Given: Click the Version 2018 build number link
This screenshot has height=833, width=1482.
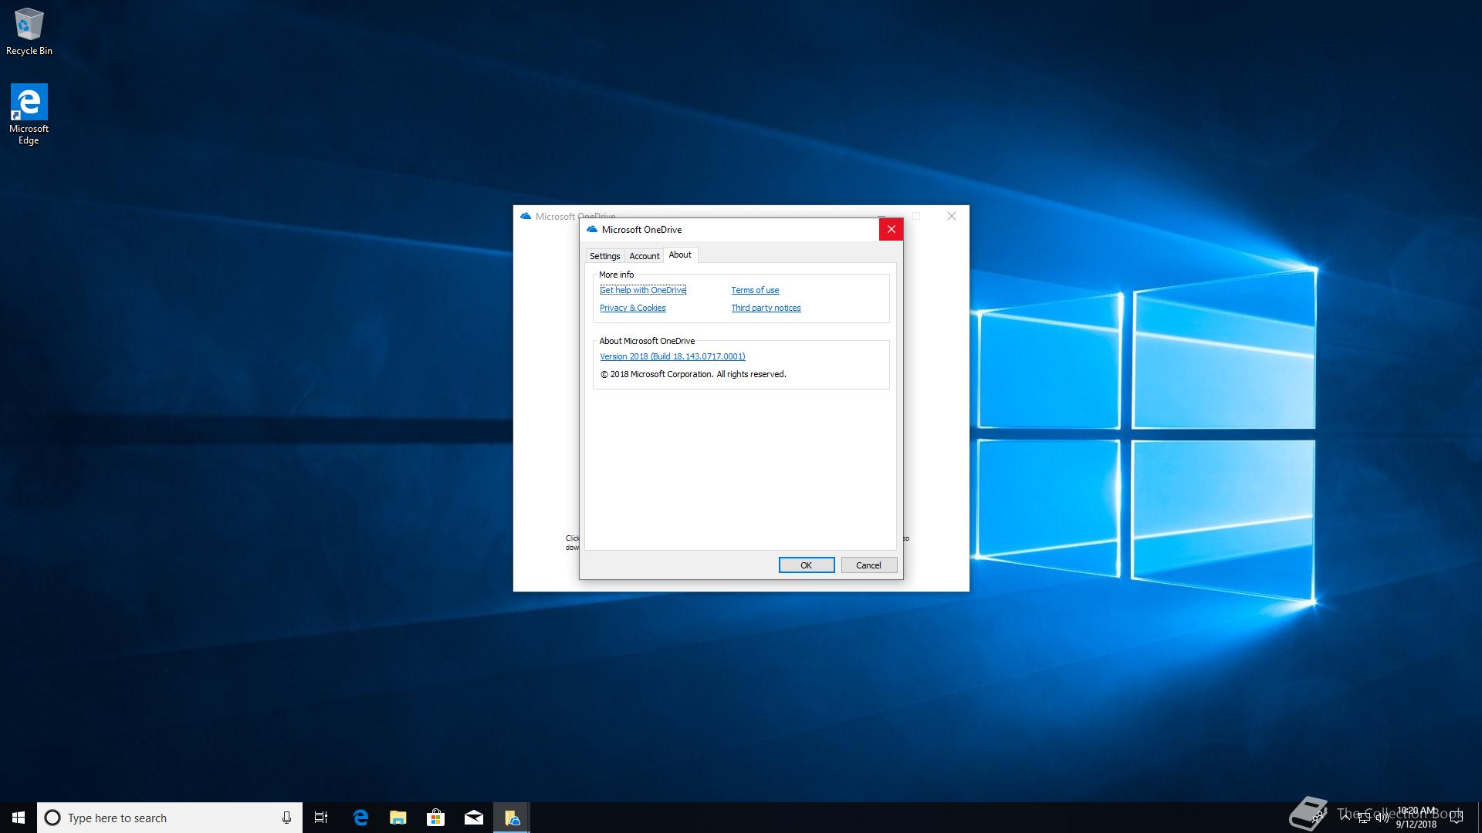Looking at the screenshot, I should point(672,356).
